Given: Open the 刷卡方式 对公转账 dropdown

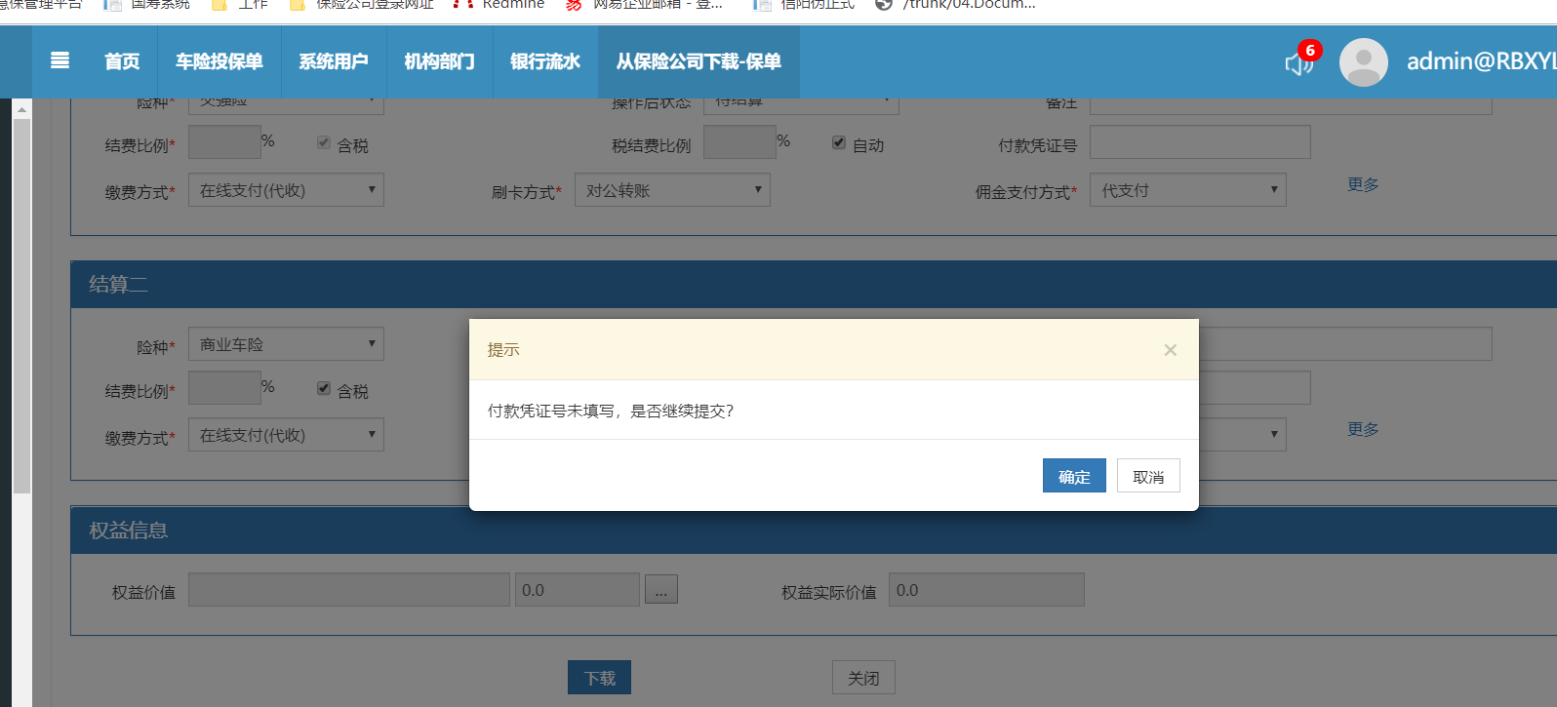Looking at the screenshot, I should (x=672, y=190).
